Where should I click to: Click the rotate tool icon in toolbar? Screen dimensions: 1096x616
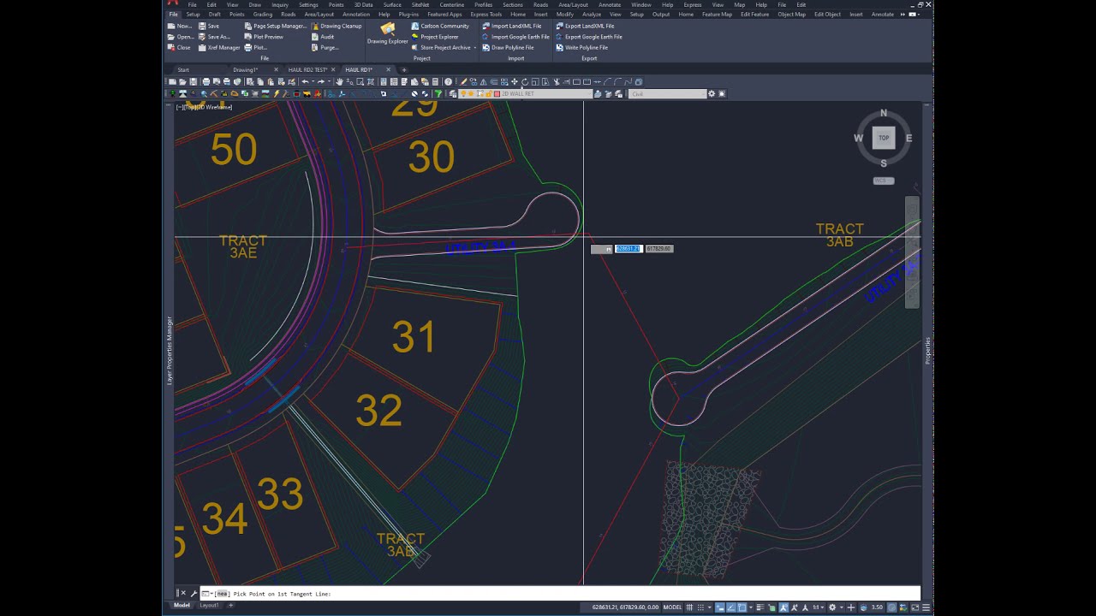click(x=525, y=82)
